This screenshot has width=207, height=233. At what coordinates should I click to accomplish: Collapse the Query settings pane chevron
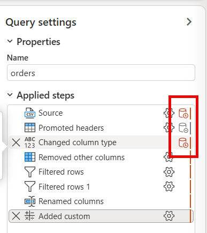[189, 22]
